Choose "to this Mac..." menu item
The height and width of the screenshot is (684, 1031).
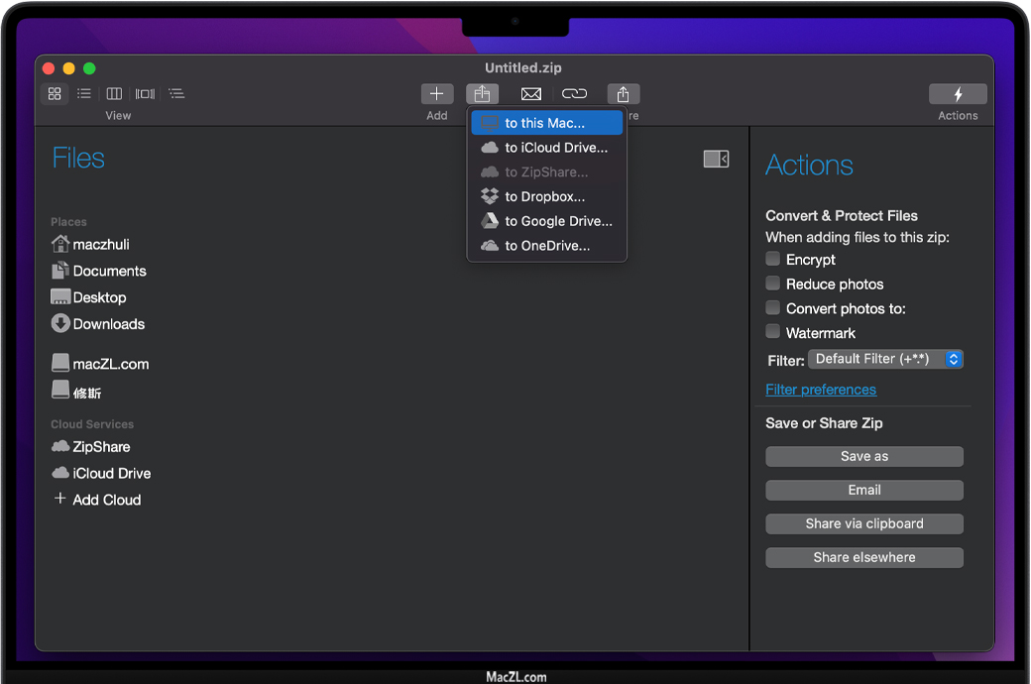pos(546,123)
